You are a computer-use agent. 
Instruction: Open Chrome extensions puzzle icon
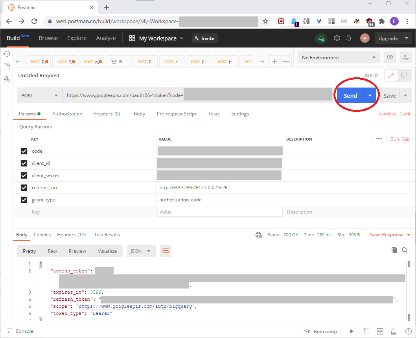(x=381, y=21)
